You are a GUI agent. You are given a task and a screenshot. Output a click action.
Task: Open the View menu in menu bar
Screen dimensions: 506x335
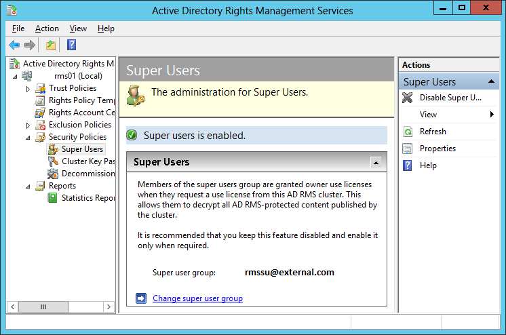tap(78, 28)
